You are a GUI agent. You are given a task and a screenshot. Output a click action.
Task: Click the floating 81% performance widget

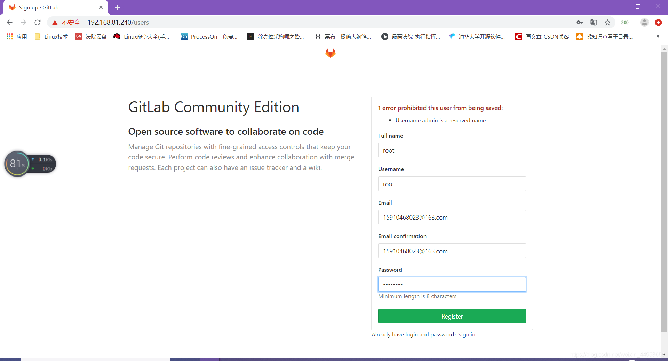click(30, 164)
